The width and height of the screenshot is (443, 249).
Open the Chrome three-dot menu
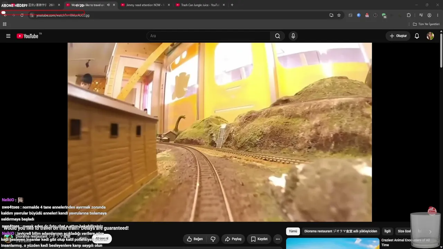point(438,15)
